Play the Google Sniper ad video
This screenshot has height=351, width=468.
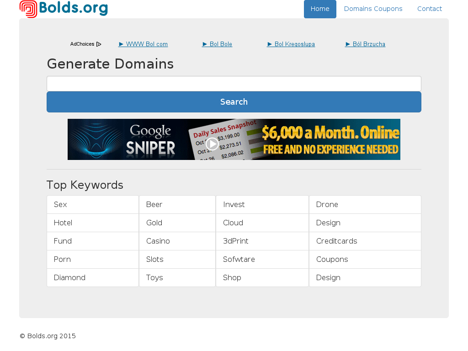click(212, 144)
